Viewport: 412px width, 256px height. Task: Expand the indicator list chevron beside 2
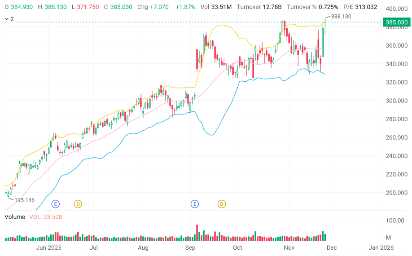click(7, 19)
